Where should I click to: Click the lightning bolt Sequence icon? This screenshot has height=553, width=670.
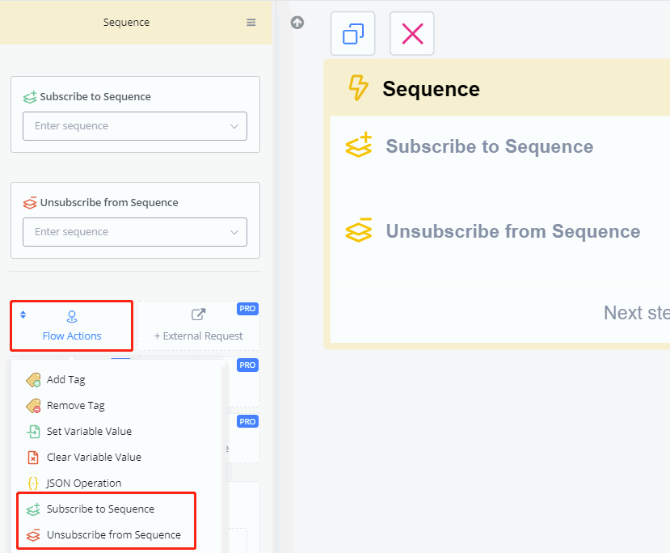coord(357,88)
